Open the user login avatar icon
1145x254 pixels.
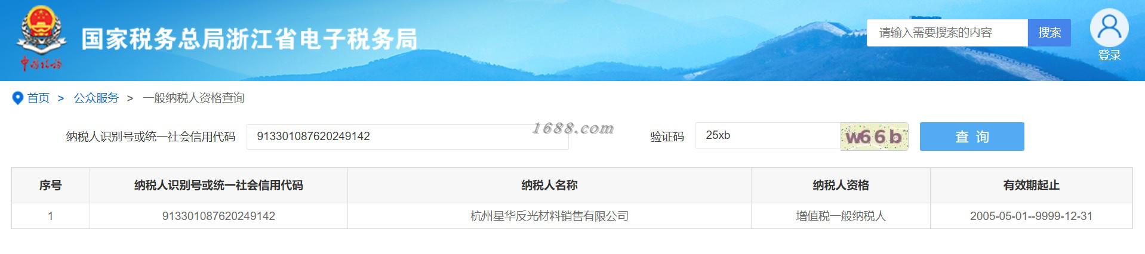click(x=1109, y=27)
